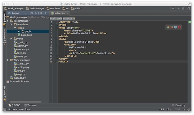The image size is (194, 115).
Task: Collapse the TasksManager folder
Action: 8,21
